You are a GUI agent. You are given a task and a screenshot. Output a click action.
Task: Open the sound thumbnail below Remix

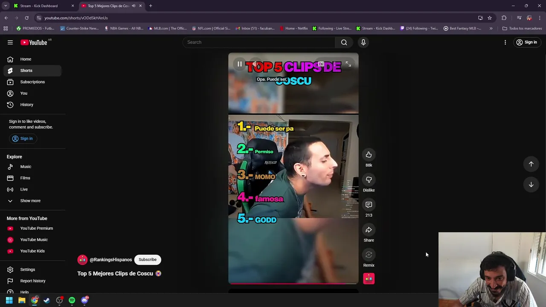[369, 278]
